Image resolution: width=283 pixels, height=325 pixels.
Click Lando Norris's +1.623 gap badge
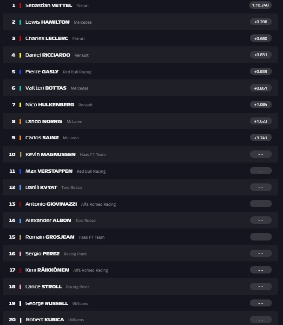[x=261, y=121]
